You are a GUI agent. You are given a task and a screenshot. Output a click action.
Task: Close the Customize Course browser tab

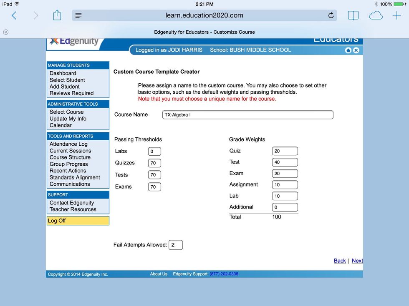(6, 32)
